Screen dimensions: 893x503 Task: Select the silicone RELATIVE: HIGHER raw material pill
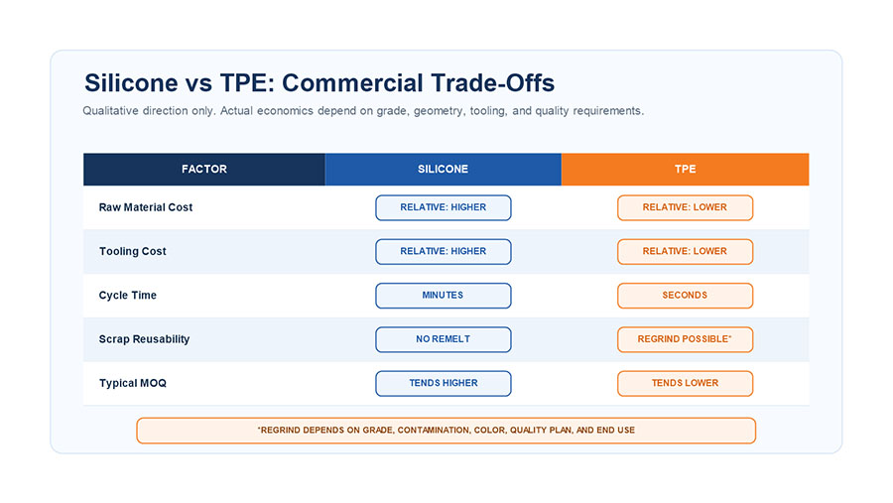point(444,207)
